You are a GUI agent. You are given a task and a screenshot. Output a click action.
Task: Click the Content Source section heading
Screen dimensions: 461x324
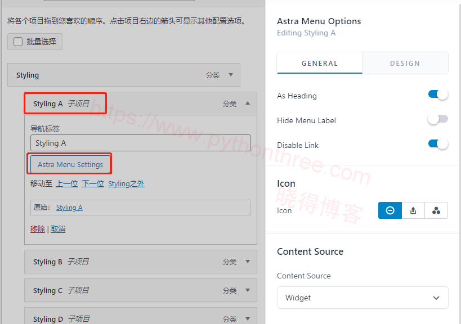(310, 251)
